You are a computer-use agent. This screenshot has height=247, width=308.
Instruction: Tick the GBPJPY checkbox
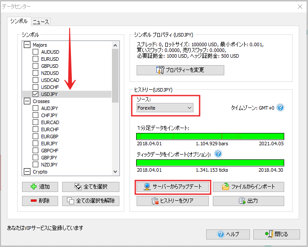(x=35, y=158)
